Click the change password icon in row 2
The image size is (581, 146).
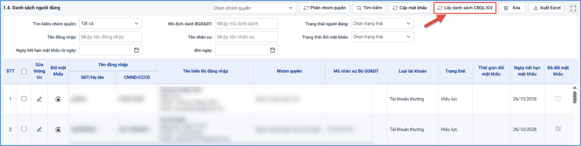59,129
